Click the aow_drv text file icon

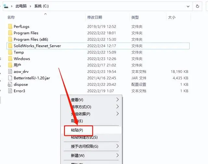point(10,72)
